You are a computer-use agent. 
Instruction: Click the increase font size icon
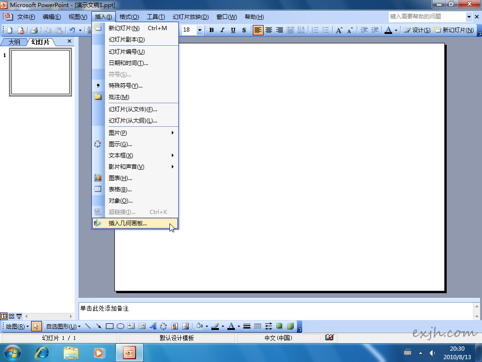(x=339, y=30)
